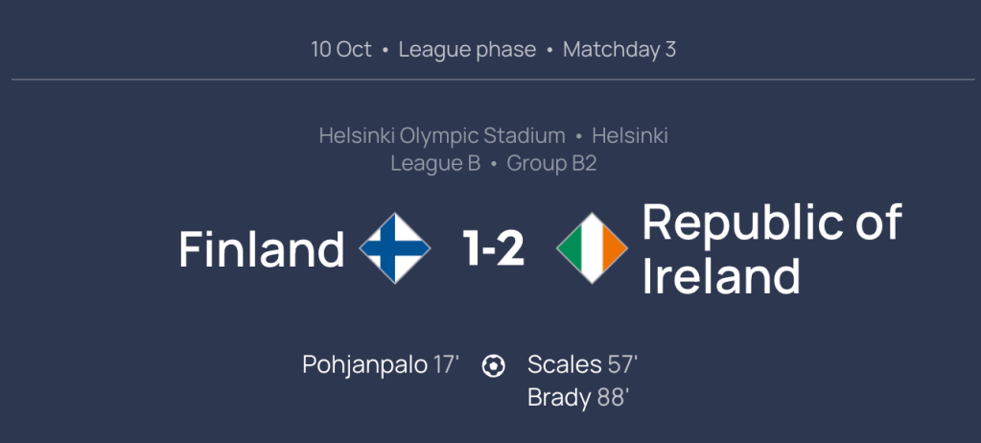Screen dimensions: 981x443
Task: Click the Helsinki city name after the stadium
Action: pos(630,136)
